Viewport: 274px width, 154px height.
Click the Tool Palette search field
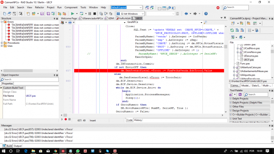(256, 95)
